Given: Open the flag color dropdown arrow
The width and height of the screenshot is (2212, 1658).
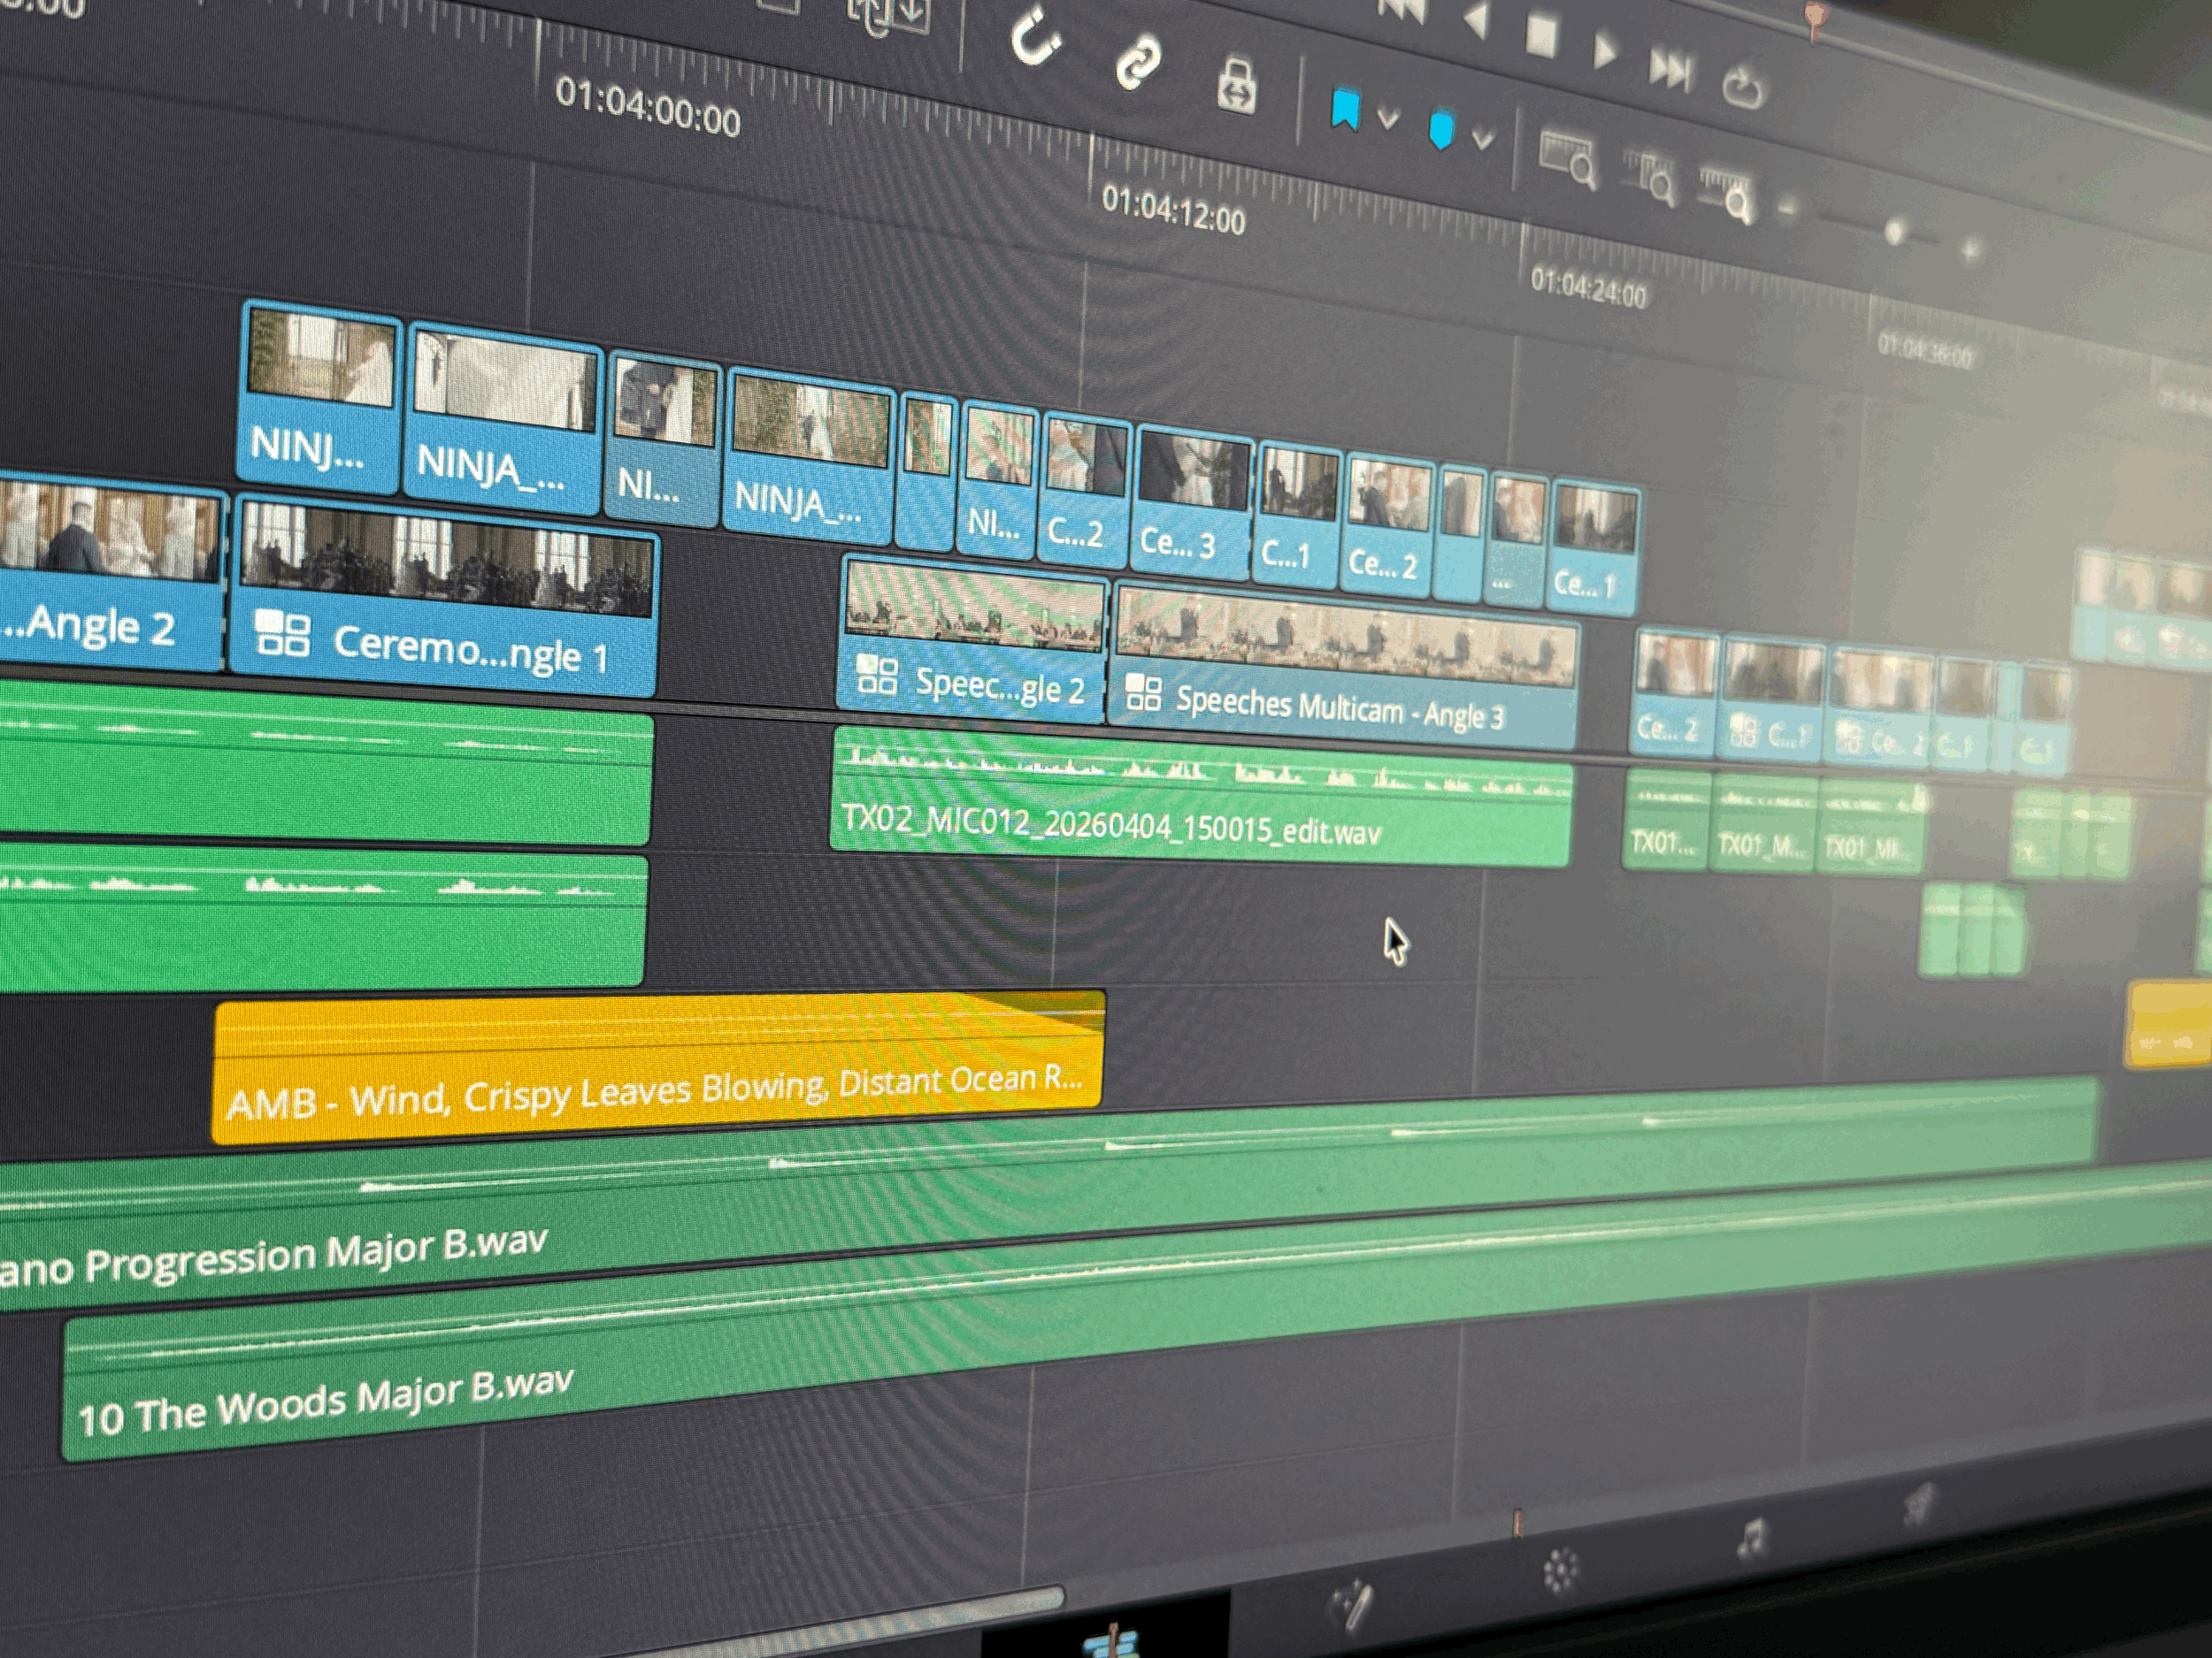Looking at the screenshot, I should coord(1387,118).
